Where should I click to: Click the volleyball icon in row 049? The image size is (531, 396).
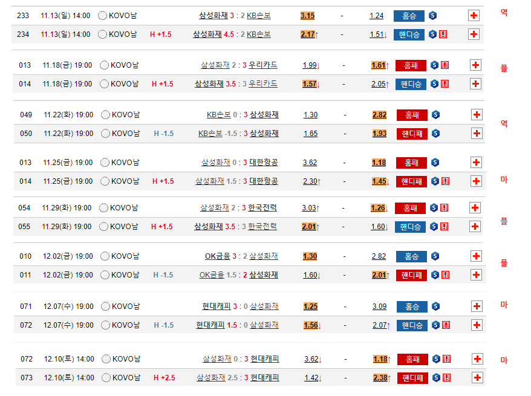pos(105,115)
